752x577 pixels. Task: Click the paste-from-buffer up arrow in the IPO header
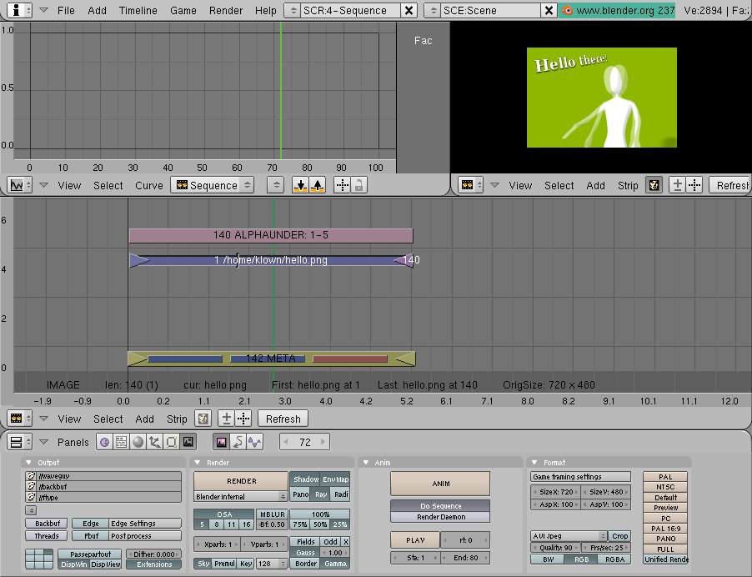318,185
